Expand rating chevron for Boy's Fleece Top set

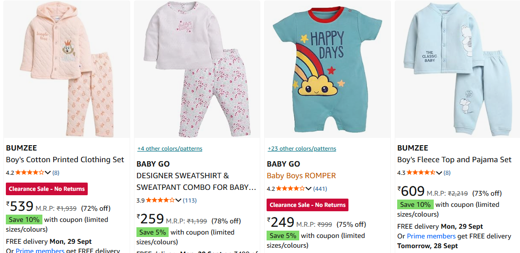click(439, 172)
